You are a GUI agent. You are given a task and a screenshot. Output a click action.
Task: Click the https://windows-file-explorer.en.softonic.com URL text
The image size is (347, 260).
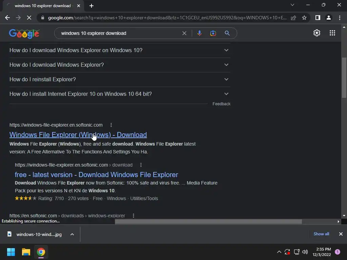click(56, 125)
